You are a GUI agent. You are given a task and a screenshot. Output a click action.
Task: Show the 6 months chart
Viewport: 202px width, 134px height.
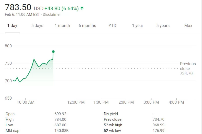(x=87, y=25)
